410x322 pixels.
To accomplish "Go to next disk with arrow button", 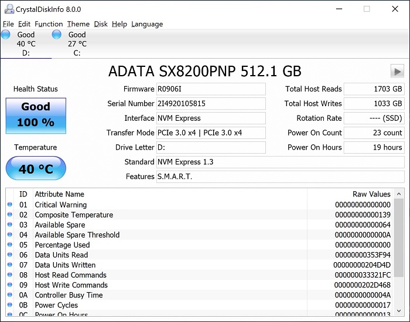I will tap(397, 71).
